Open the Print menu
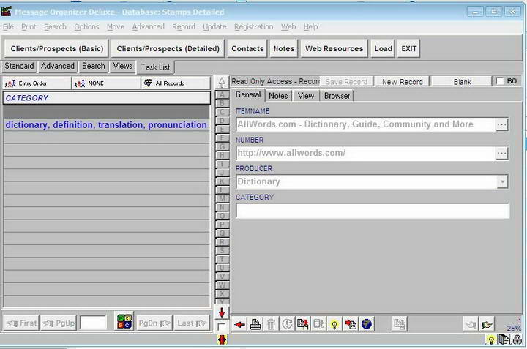 coord(29,27)
